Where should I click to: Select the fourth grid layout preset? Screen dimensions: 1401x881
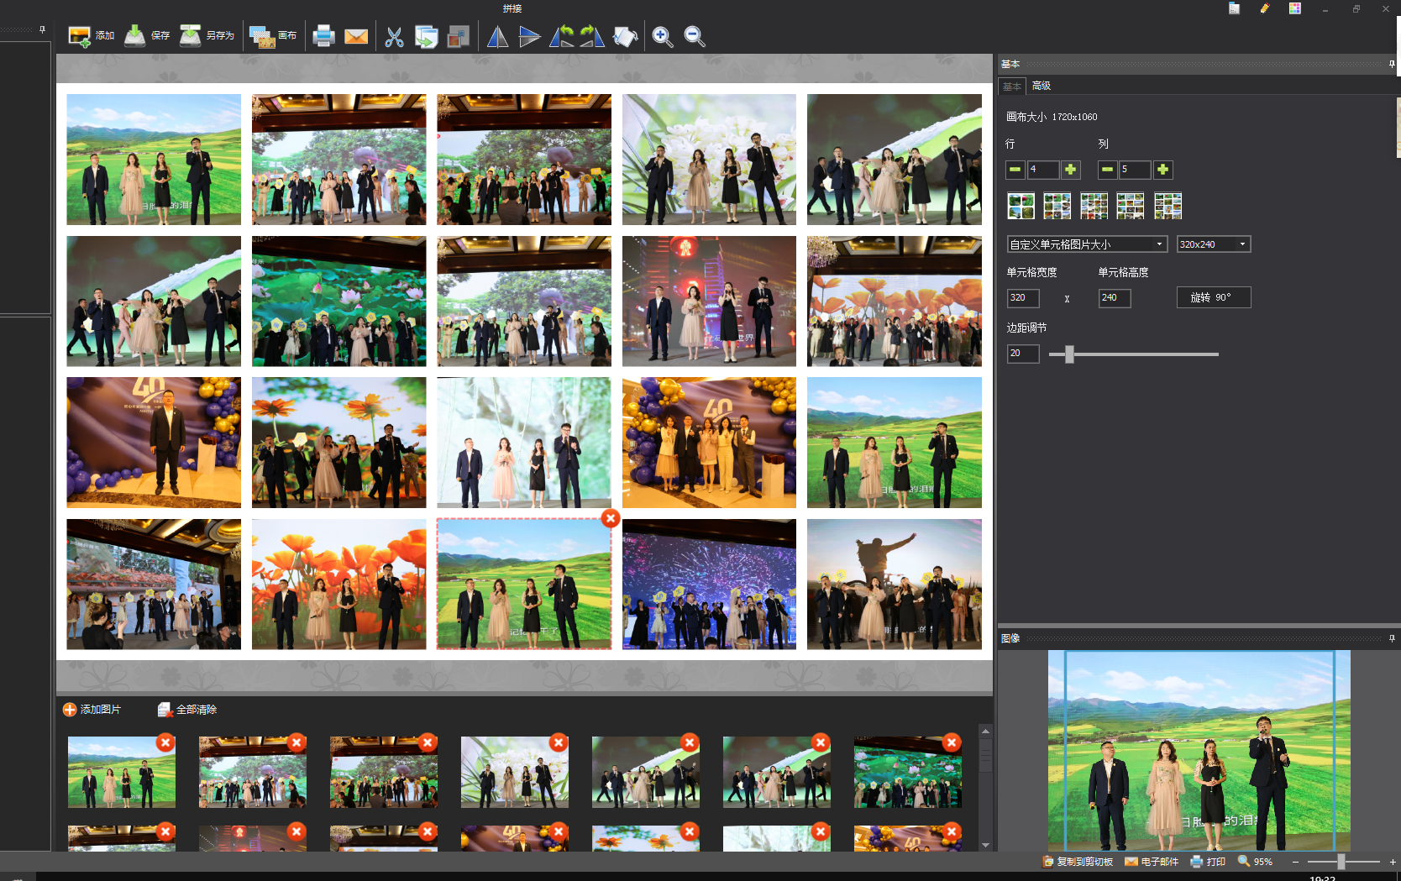1131,206
